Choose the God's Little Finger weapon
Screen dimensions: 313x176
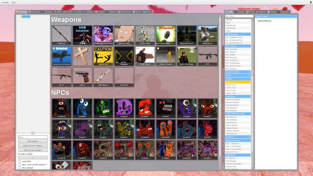point(187,56)
